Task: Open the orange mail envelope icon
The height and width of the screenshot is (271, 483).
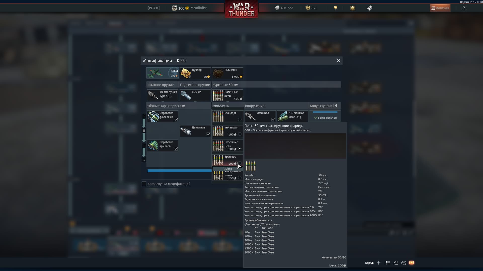Action: click(x=412, y=263)
